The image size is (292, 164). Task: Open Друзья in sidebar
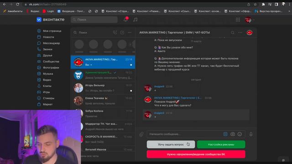pyautogui.click(x=45, y=56)
